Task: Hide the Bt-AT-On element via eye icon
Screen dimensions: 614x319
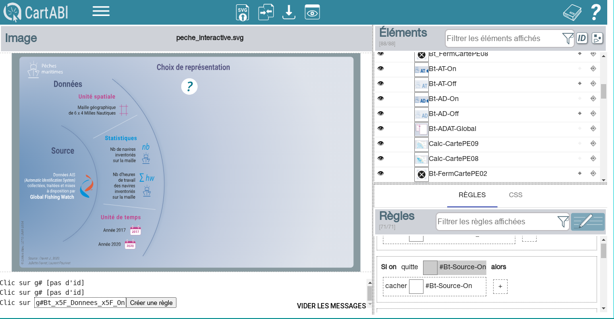Action: 380,69
